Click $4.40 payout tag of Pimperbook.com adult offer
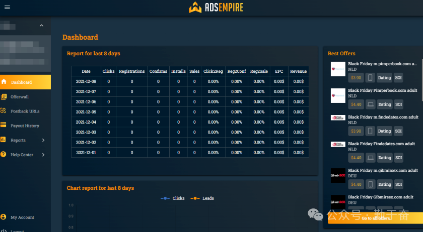Image resolution: width=423 pixels, height=232 pixels. click(356, 104)
